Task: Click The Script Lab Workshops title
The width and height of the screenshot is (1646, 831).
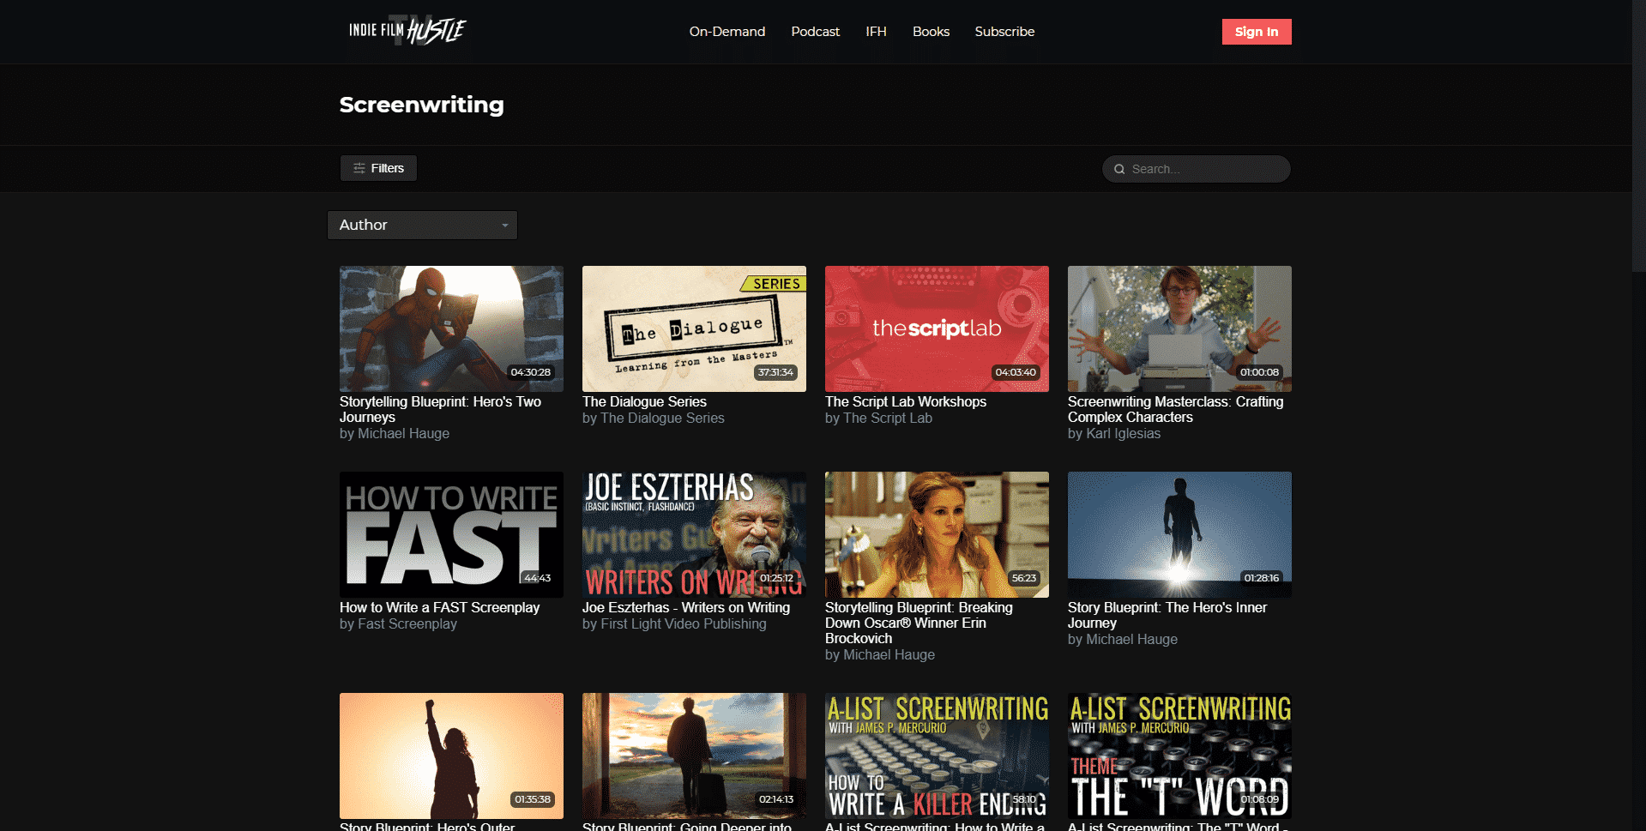Action: 906,401
